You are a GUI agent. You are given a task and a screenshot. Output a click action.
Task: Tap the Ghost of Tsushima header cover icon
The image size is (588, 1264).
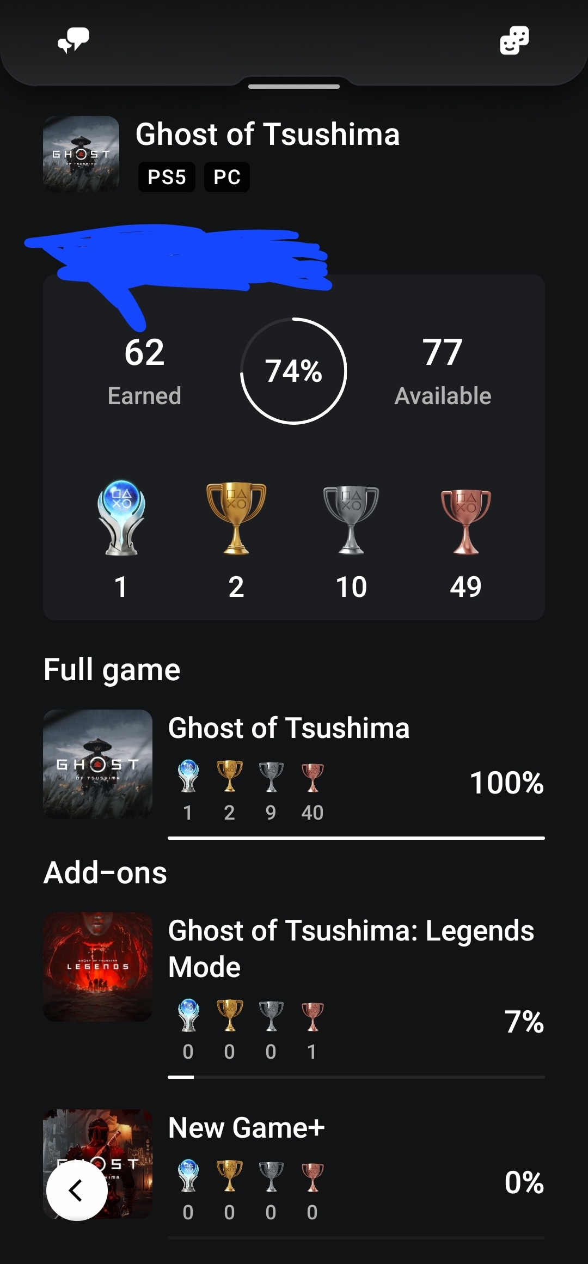coord(81,154)
